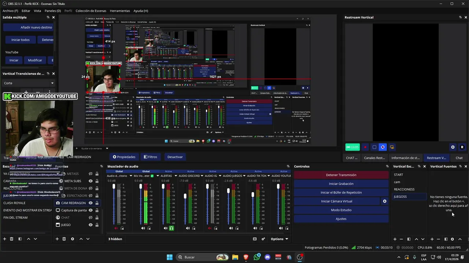Toggle lock on JUEGO source
The width and height of the screenshot is (469, 263).
tap(97, 225)
